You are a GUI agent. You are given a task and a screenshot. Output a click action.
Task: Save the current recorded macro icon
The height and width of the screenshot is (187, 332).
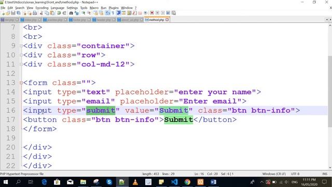point(174,13)
